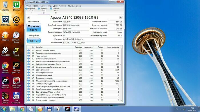200x112 pixels.
Task: Click the 48 °C temperature button
Action: click(34, 41)
